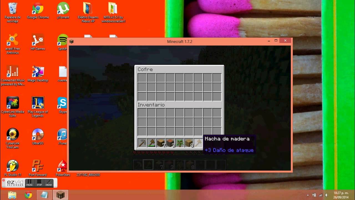Open the taskbar volume control
The image size is (355, 200).
326,195
